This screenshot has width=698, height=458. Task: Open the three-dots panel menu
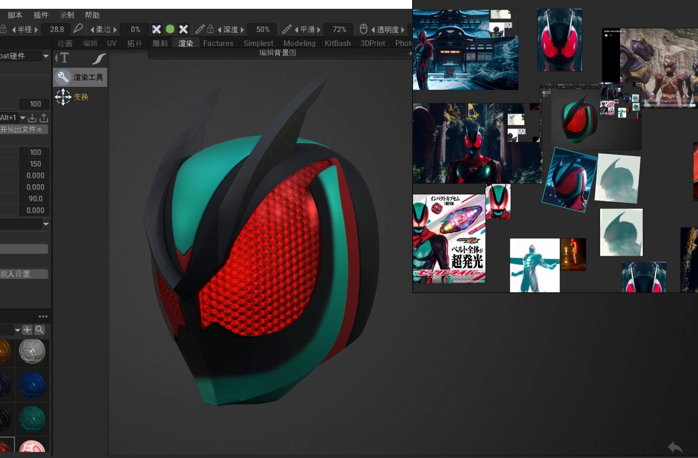click(43, 316)
